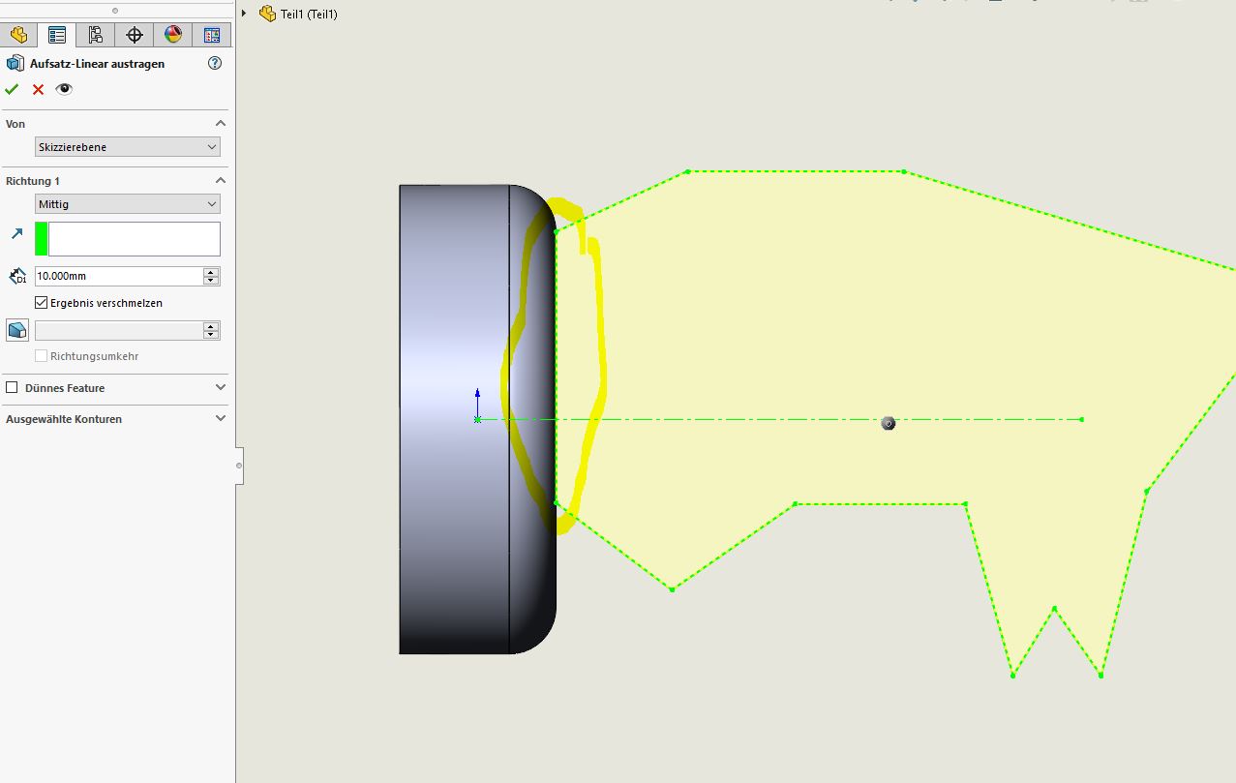
Task: Click the Aufsatz-Linear austragen feature icon
Action: point(15,64)
